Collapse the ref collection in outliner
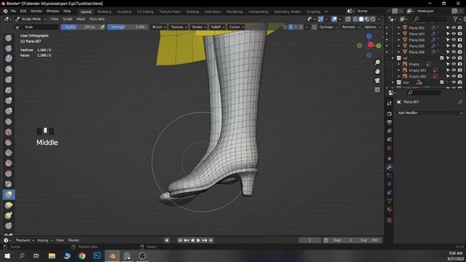This screenshot has width=466, height=262. pyautogui.click(x=393, y=58)
